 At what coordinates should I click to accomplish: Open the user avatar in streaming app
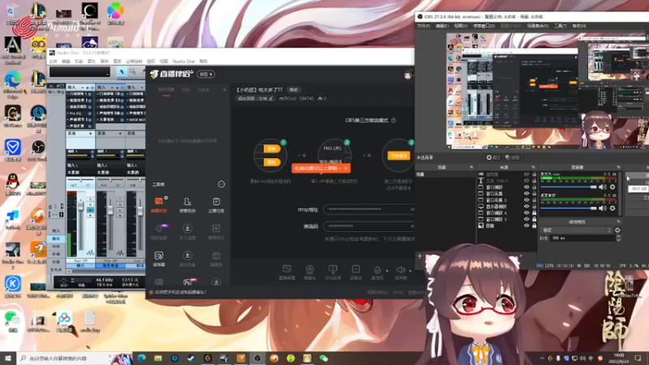[408, 75]
